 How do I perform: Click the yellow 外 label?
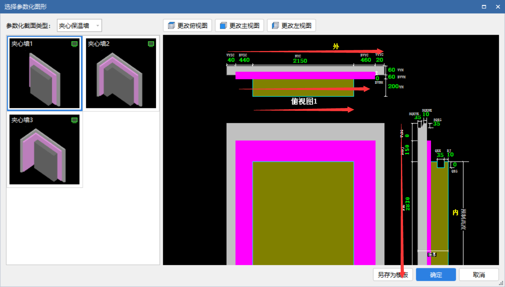[x=336, y=47]
